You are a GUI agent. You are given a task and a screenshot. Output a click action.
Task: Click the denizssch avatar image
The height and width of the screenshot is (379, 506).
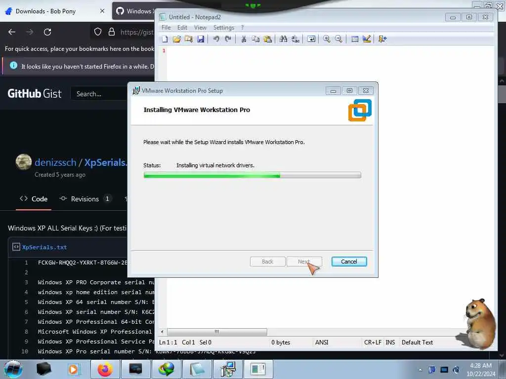pos(24,162)
